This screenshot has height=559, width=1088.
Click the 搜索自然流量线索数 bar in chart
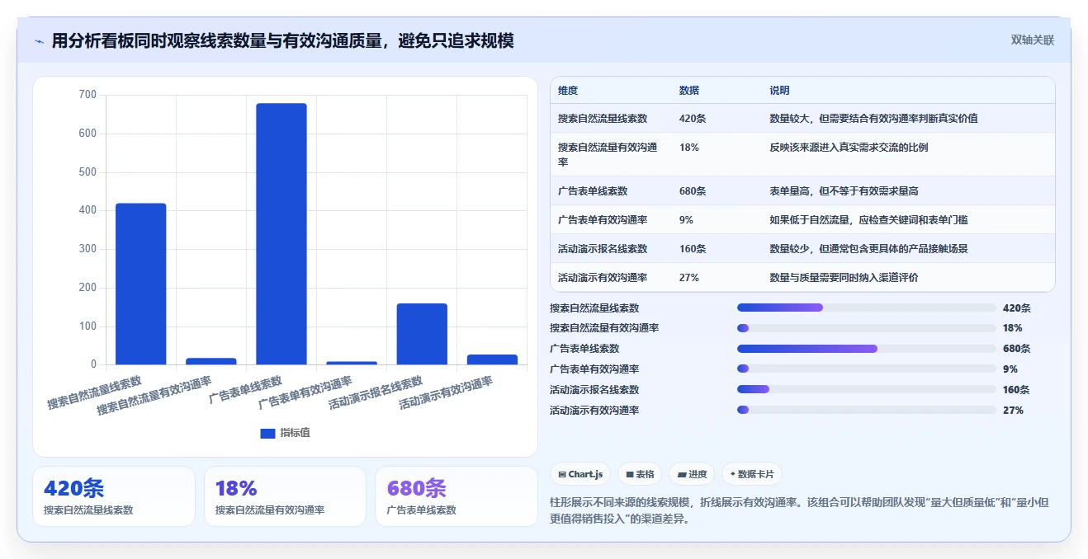(x=140, y=284)
